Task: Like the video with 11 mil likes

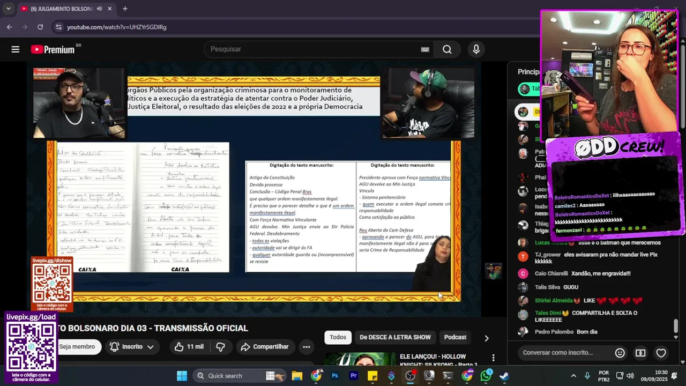Action: (x=189, y=347)
